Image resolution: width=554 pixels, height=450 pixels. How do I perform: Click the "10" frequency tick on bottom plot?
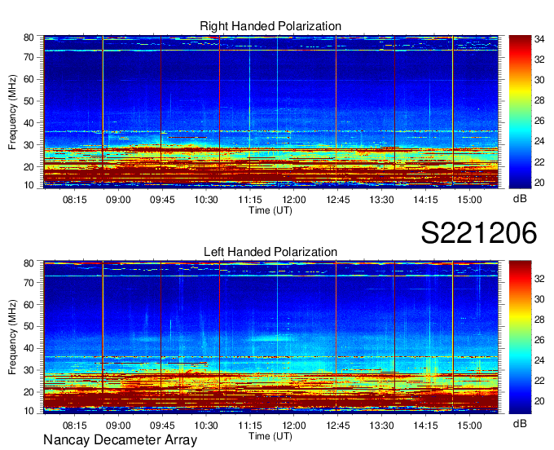pyautogui.click(x=29, y=411)
